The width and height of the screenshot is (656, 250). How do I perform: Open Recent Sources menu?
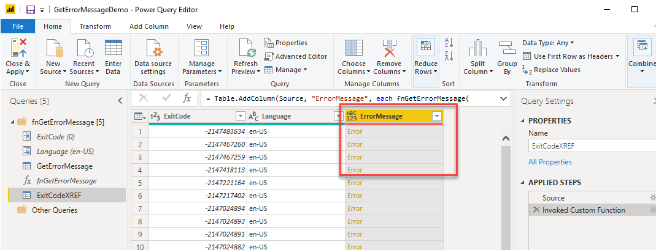pos(83,57)
